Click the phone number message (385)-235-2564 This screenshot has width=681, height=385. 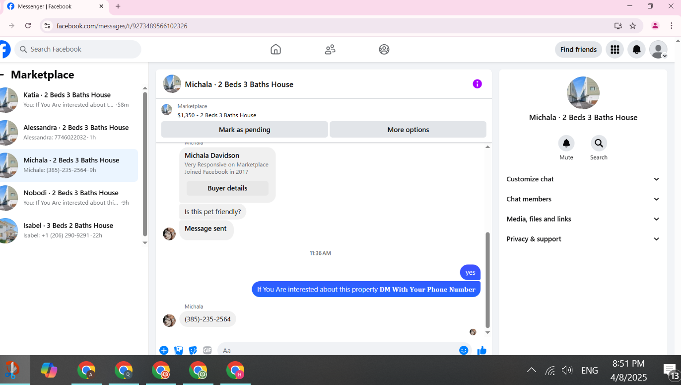207,319
